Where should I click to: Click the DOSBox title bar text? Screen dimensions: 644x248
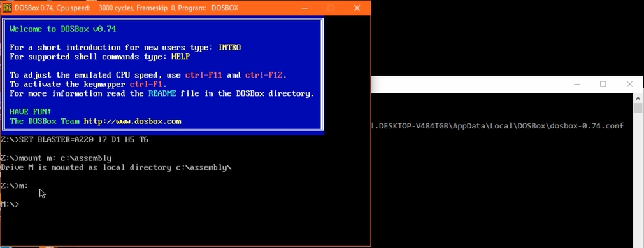[126, 8]
